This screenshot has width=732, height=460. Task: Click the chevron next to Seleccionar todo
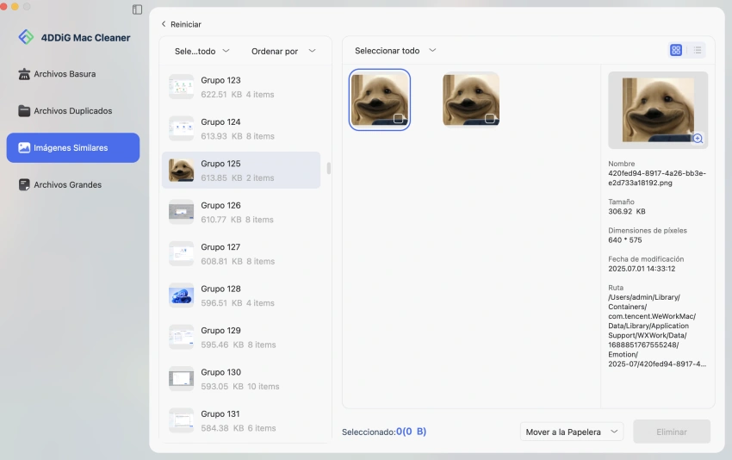pyautogui.click(x=432, y=50)
